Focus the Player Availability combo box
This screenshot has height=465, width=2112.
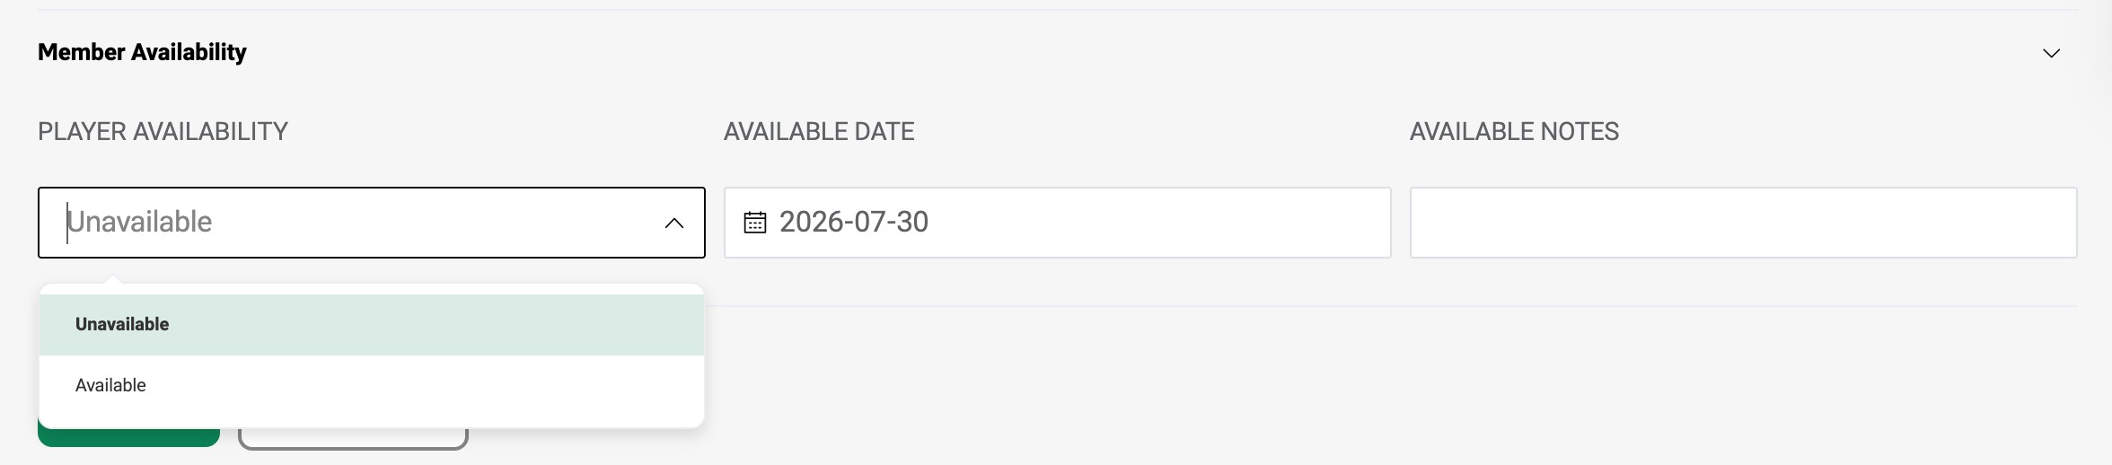pos(372,223)
